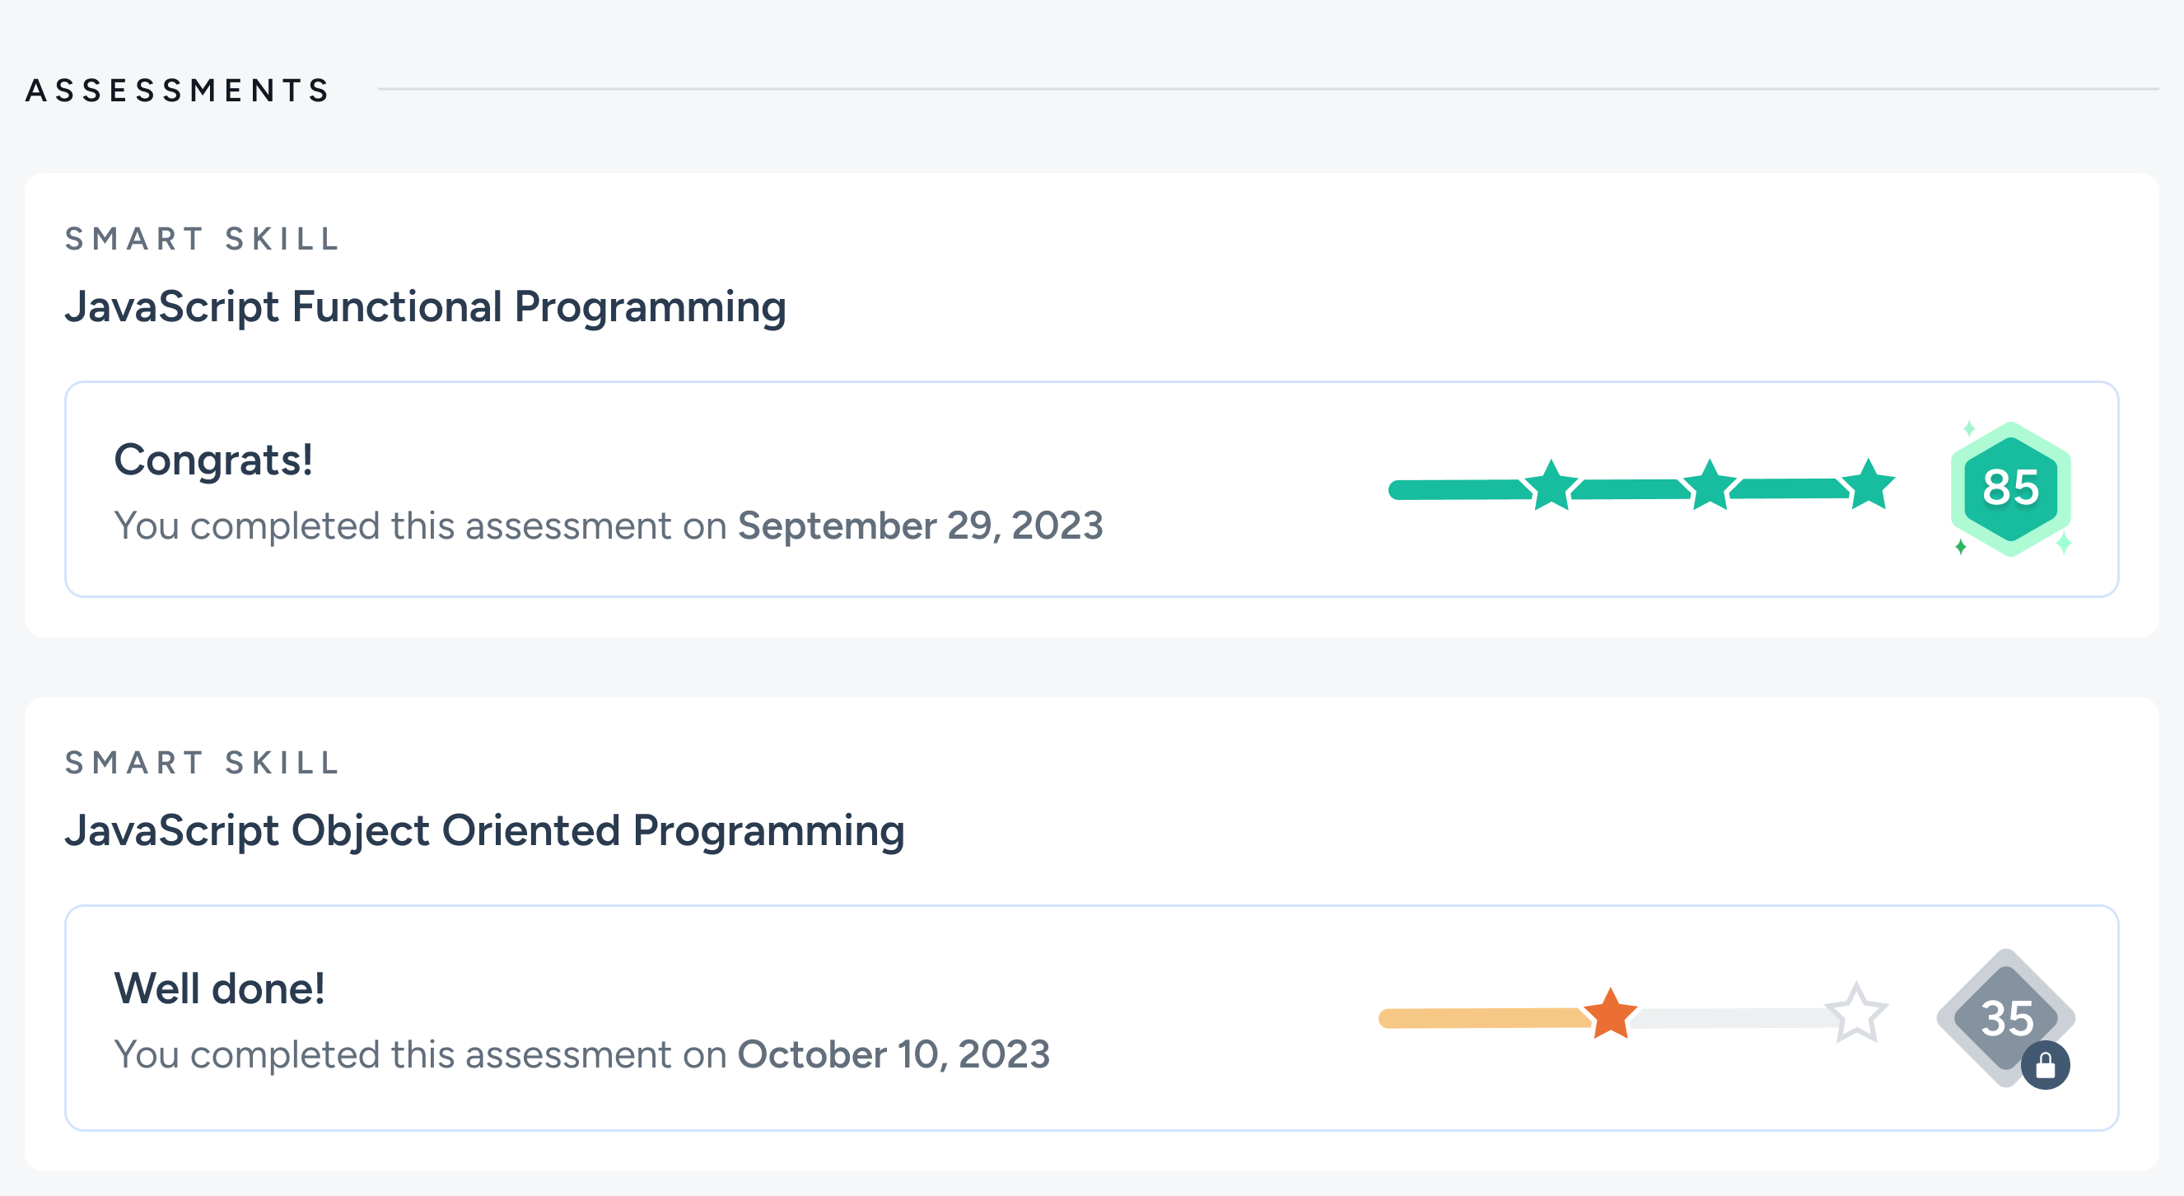Click the orange star on the progress bar
2184x1196 pixels.
[x=1610, y=1014]
